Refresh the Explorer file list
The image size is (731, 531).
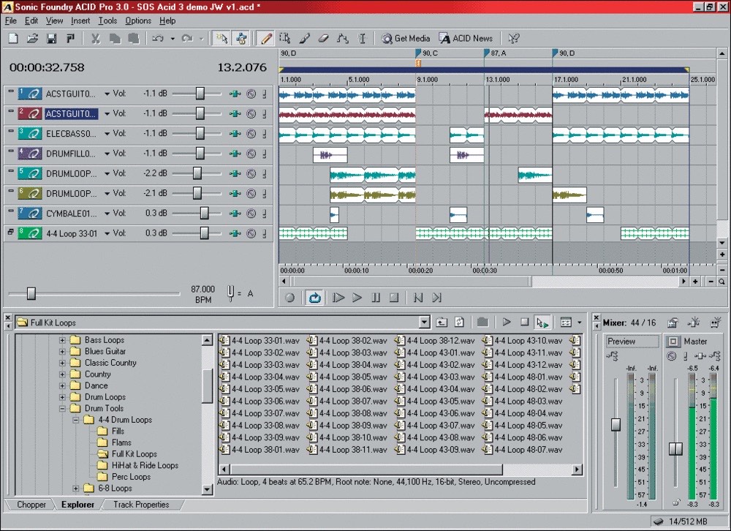tap(459, 322)
